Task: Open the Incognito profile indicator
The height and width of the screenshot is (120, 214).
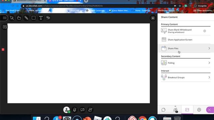Action: click(201, 6)
